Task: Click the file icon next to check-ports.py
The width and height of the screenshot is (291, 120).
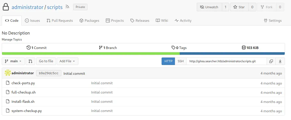Action: pos(8,83)
